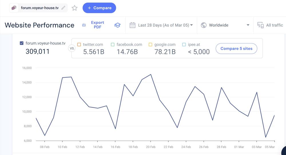Viewport: 286px width, 155px height.
Task: Click the devices icon beside All traffic
Action: tap(261, 25)
